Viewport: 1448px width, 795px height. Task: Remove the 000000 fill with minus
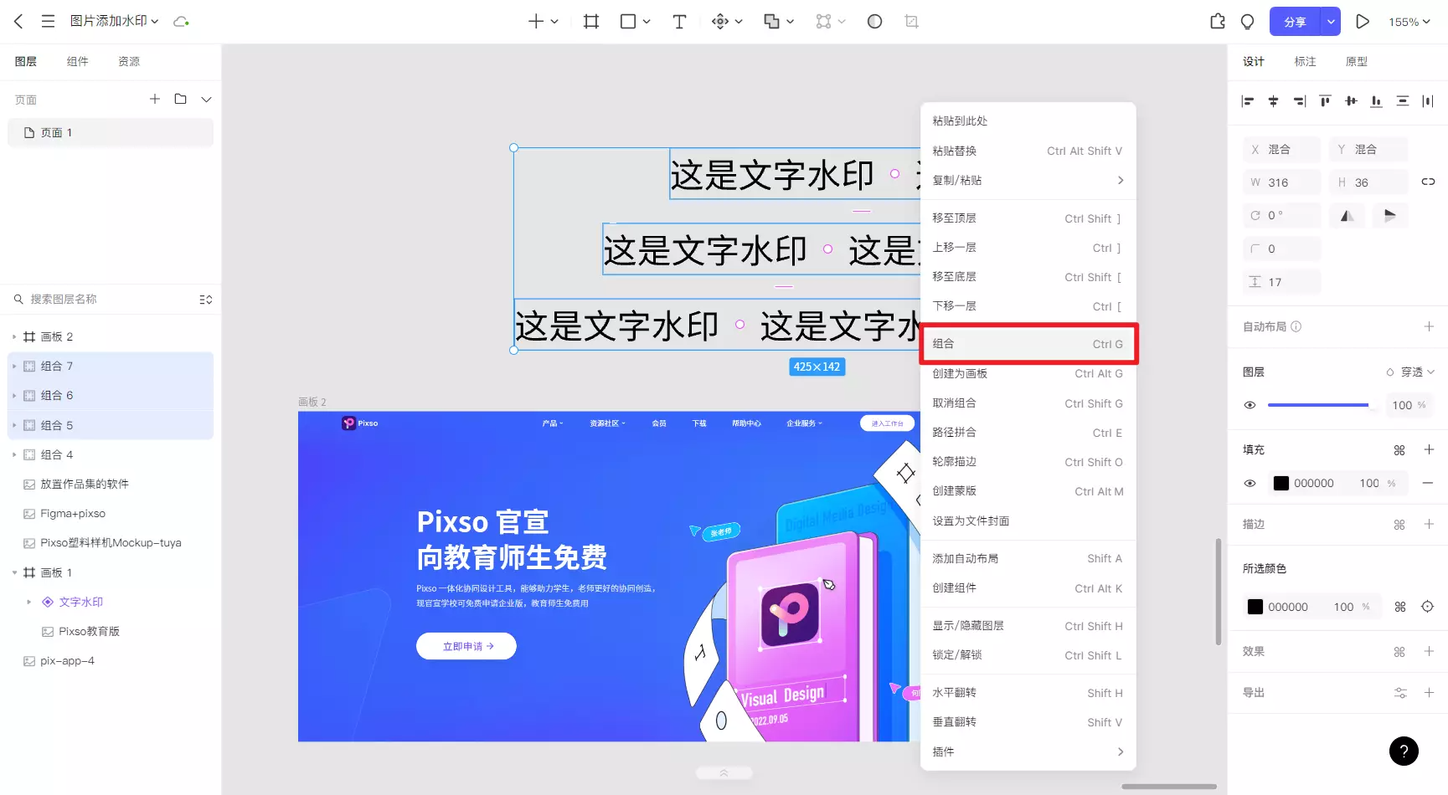1428,483
